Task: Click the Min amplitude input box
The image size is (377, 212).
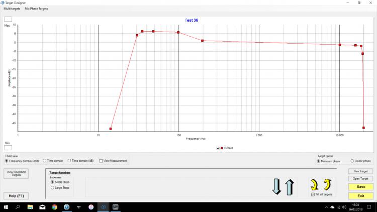Action: (x=8, y=148)
